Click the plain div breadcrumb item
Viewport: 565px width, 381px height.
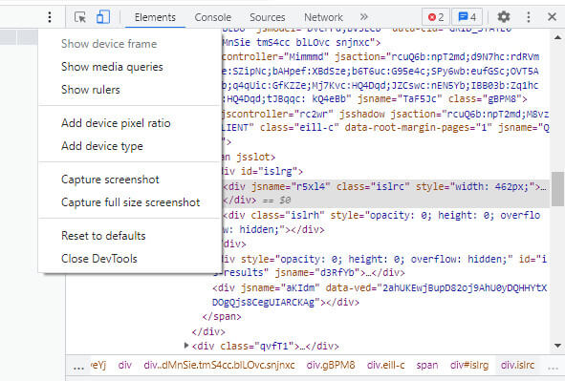[x=124, y=365]
